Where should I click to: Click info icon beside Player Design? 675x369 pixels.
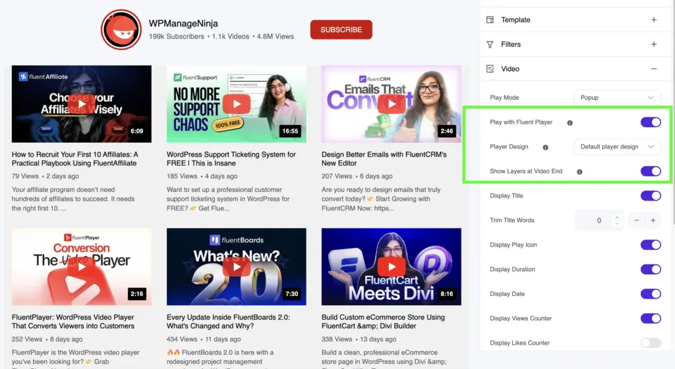click(x=545, y=147)
